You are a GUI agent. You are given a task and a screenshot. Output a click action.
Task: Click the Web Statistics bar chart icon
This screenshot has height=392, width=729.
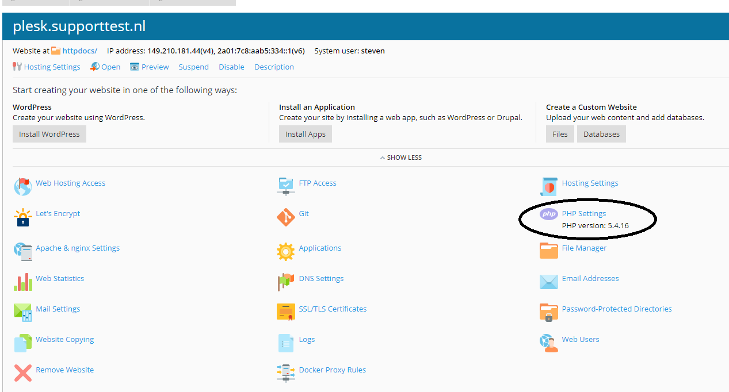point(22,282)
